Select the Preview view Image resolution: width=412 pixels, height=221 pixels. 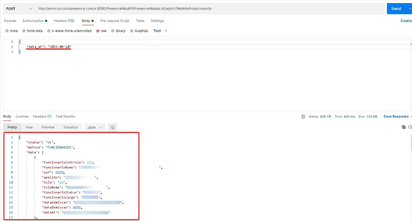click(x=48, y=127)
